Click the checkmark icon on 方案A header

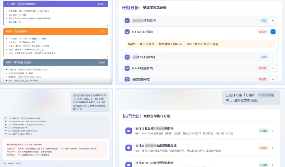click(x=7, y=4)
